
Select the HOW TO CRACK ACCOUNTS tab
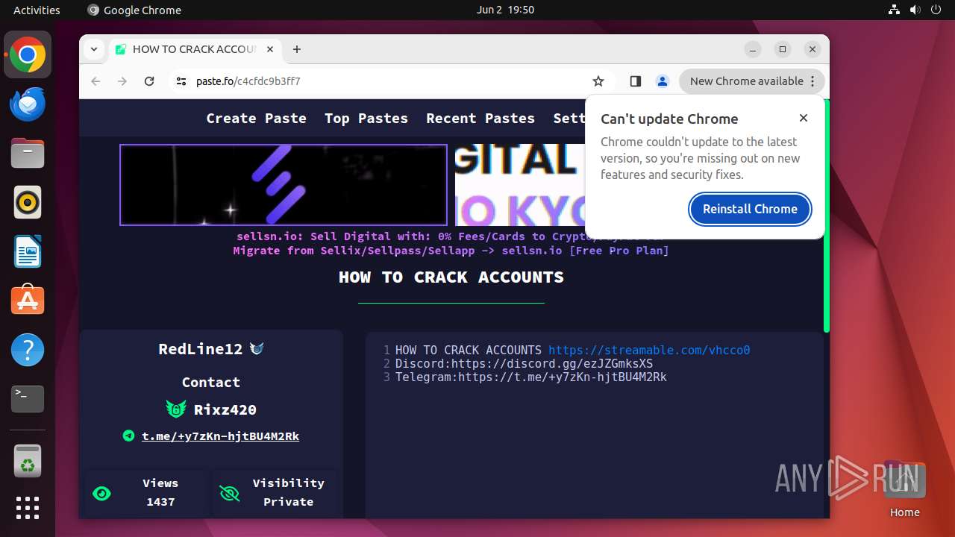[x=194, y=49]
